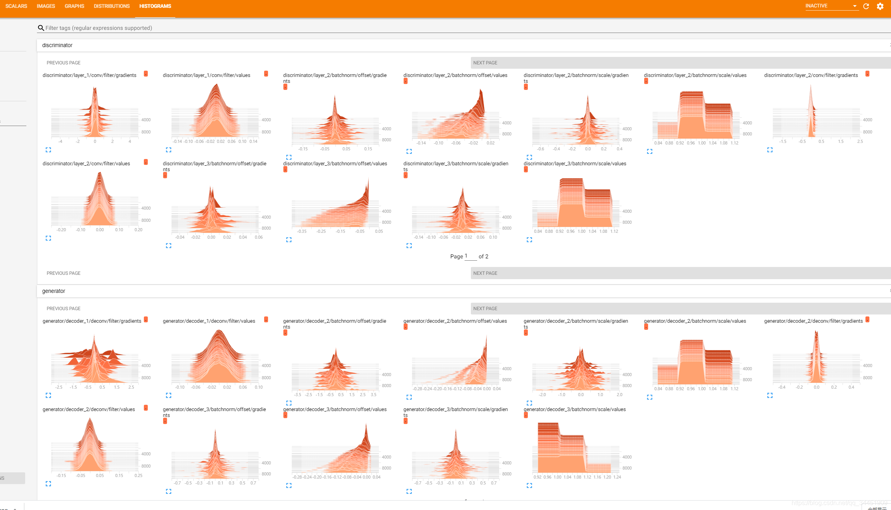Click fullscreen icon on discriminator layer_2 conv filter values
This screenshot has width=891, height=510.
(x=49, y=238)
